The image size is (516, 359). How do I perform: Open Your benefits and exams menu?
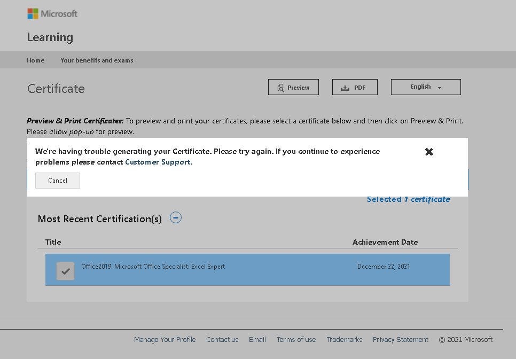(97, 60)
